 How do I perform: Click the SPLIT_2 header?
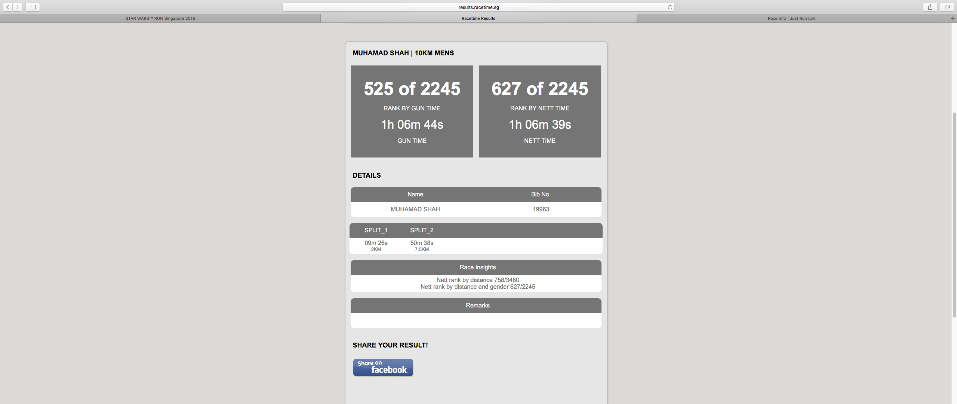pyautogui.click(x=422, y=230)
